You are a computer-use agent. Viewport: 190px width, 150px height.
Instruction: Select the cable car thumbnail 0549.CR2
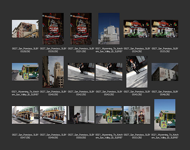point(53,115)
